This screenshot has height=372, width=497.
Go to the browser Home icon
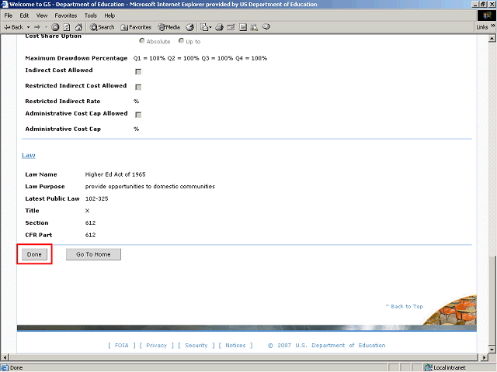click(78, 27)
